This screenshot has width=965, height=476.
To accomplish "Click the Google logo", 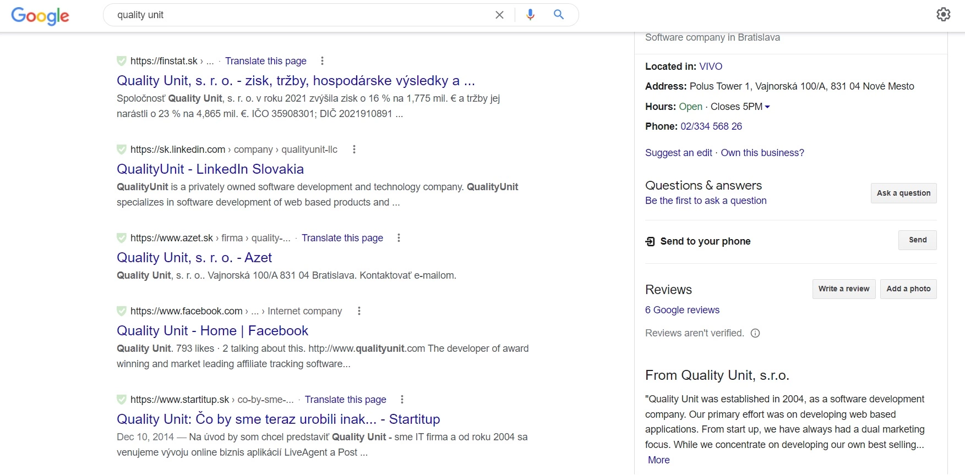I will click(40, 16).
